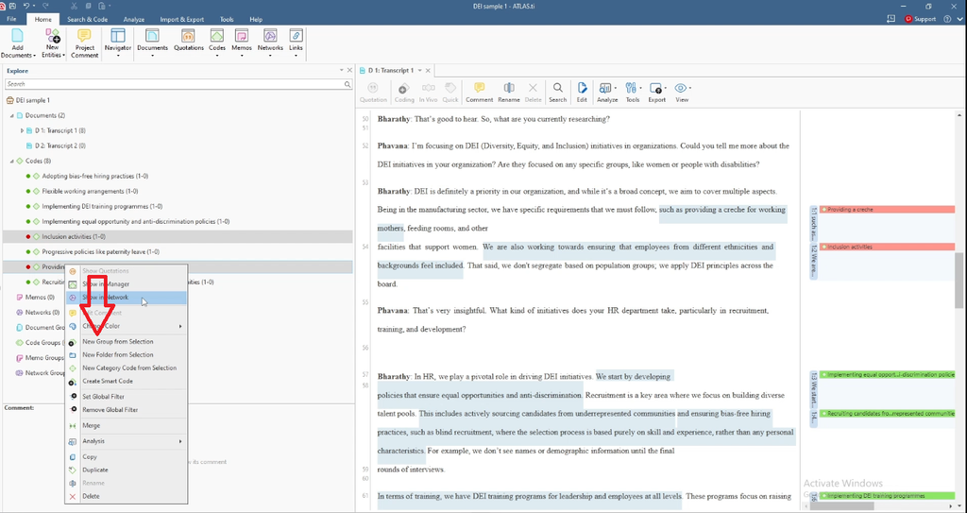This screenshot has width=967, height=513.
Task: Open the Transcript 1 tab dropdown arrow
Action: click(420, 70)
